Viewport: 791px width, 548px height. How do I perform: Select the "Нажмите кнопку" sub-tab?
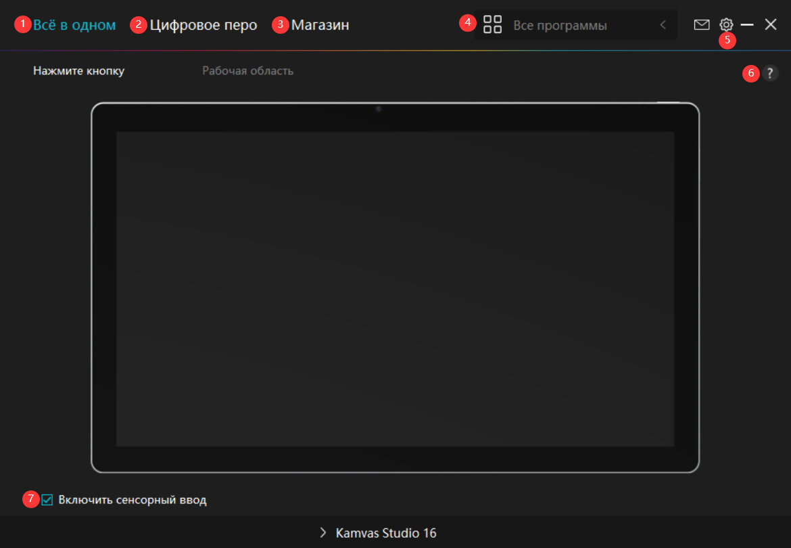(x=78, y=70)
